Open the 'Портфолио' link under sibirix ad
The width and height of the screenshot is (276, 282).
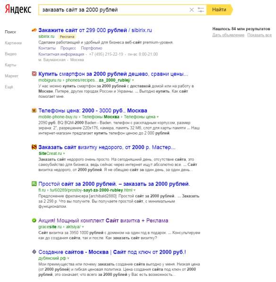tap(91, 48)
